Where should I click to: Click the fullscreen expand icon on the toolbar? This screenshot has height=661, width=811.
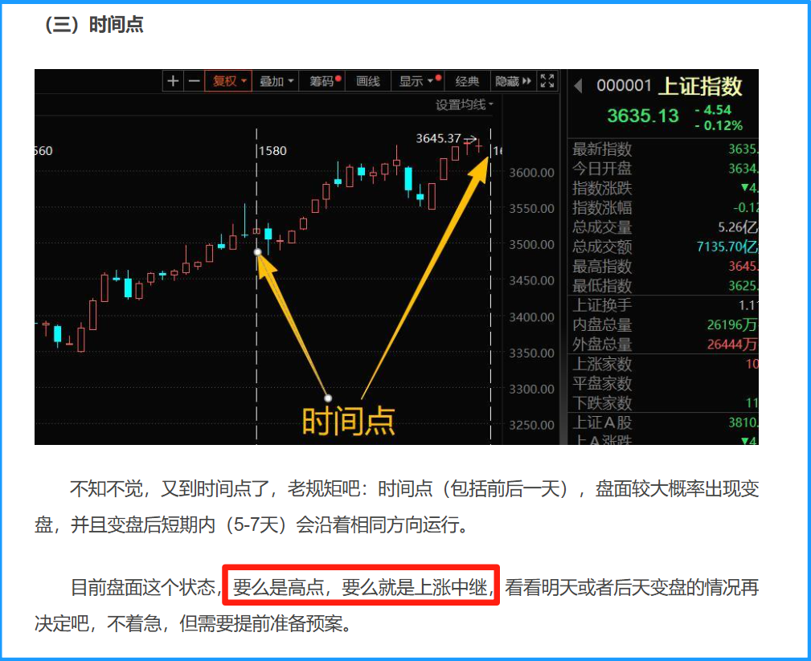click(x=547, y=81)
